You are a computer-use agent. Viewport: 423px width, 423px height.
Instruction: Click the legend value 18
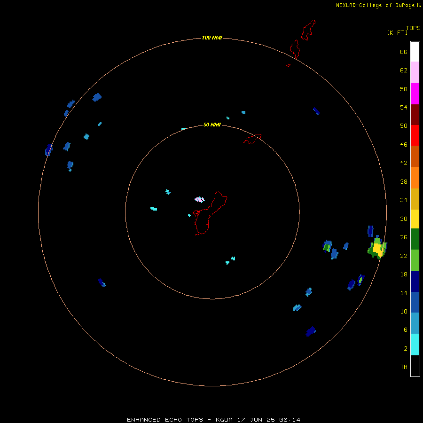click(404, 274)
